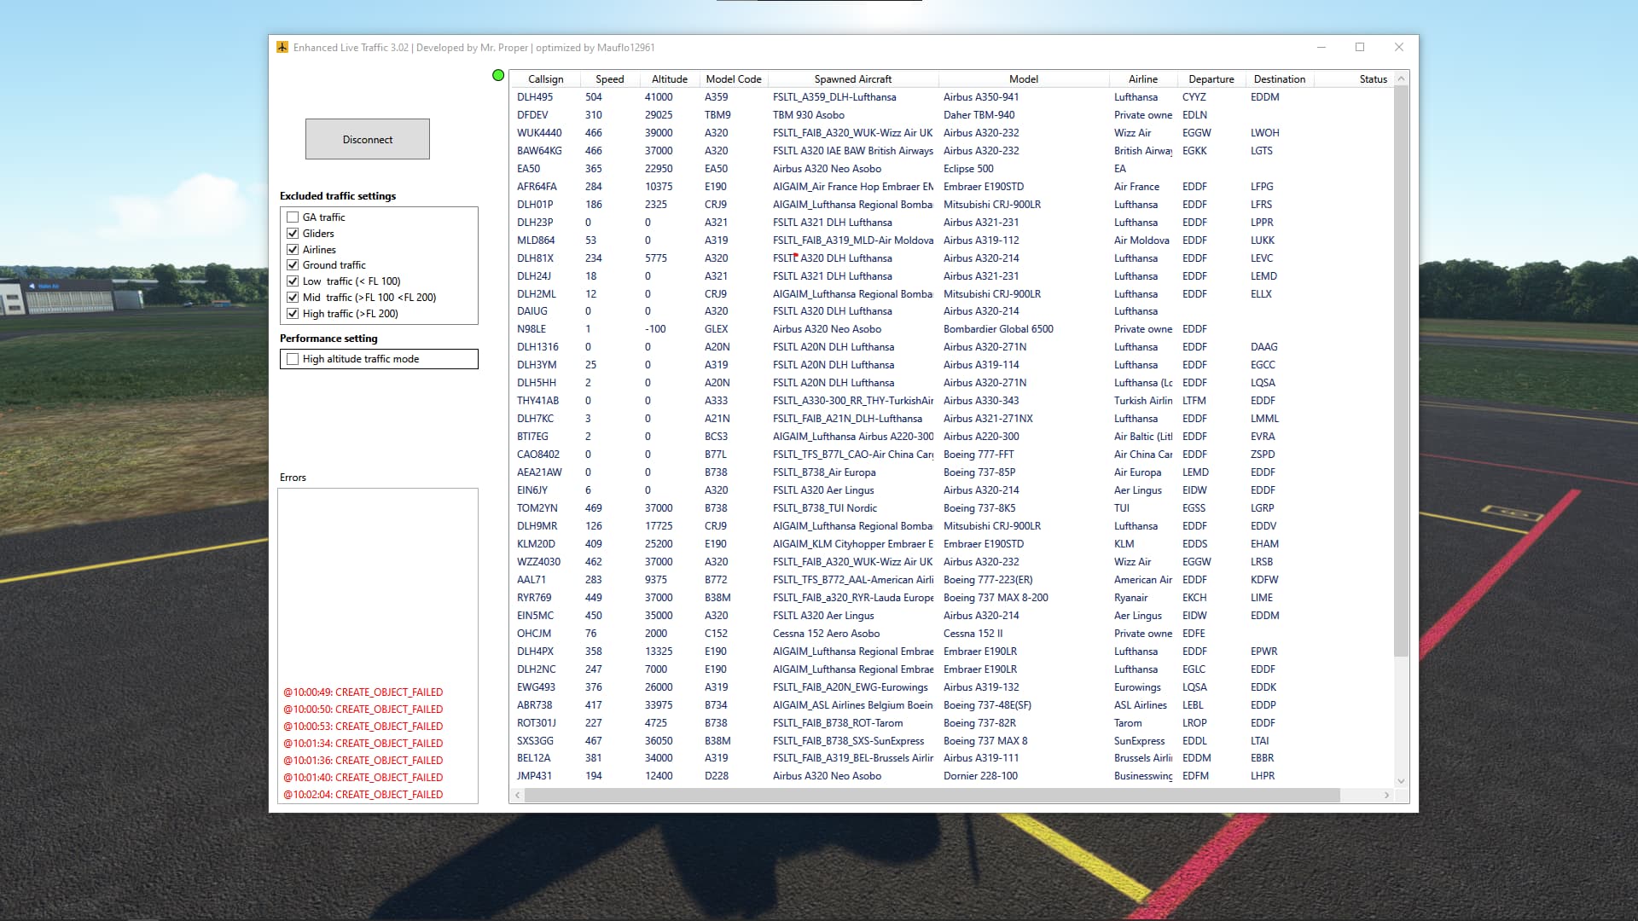This screenshot has height=921, width=1638.
Task: Enable the GA traffic exclusion checkbox
Action: 293,217
